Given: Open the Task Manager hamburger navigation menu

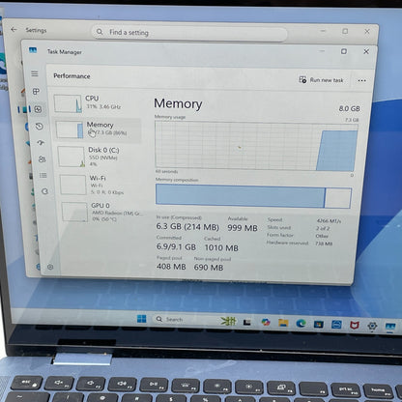Looking at the screenshot, I should (35, 73).
